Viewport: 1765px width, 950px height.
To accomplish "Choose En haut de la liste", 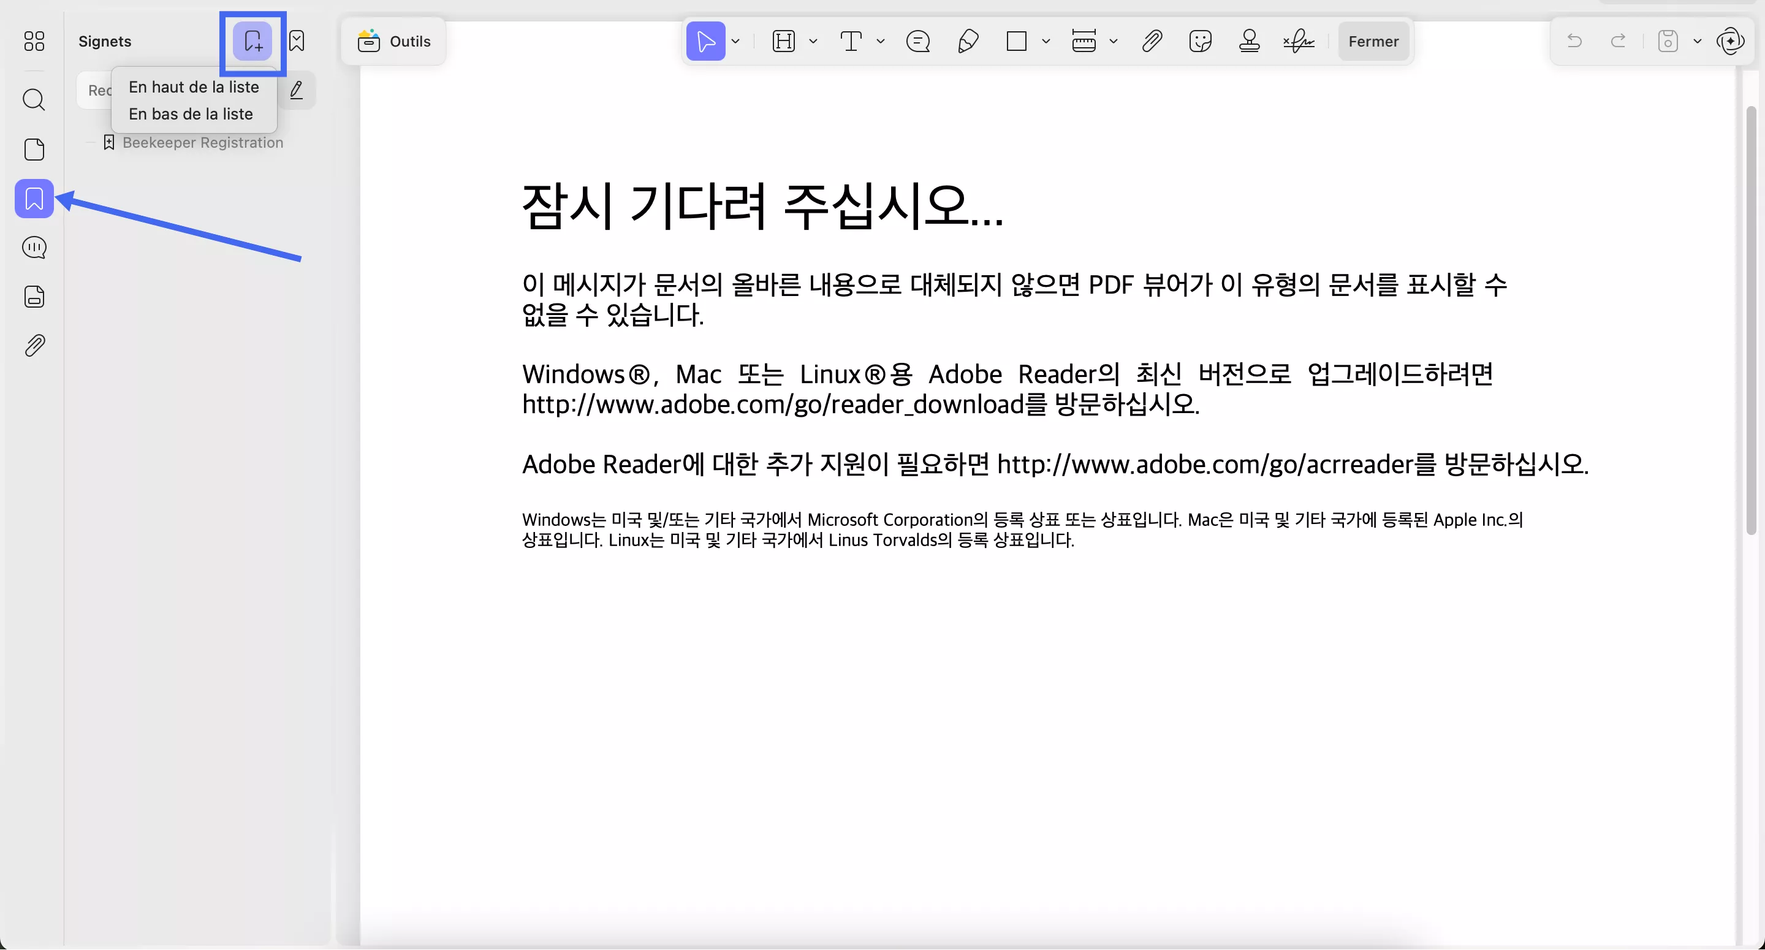I will point(194,87).
